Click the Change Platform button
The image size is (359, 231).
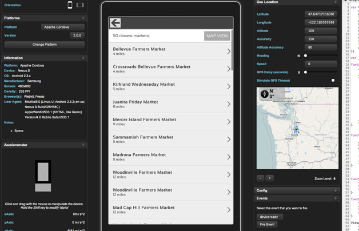coord(45,44)
